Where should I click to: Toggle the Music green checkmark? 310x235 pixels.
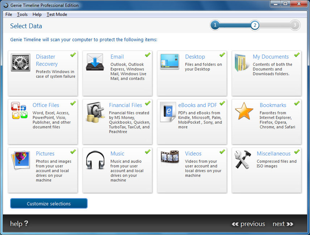click(x=148, y=152)
